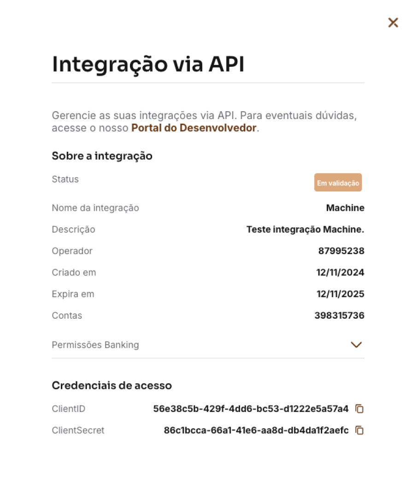Viewport: 412px width, 488px height.
Task: Expand Permissões Banking with the chevron arrow
Action: 356,345
